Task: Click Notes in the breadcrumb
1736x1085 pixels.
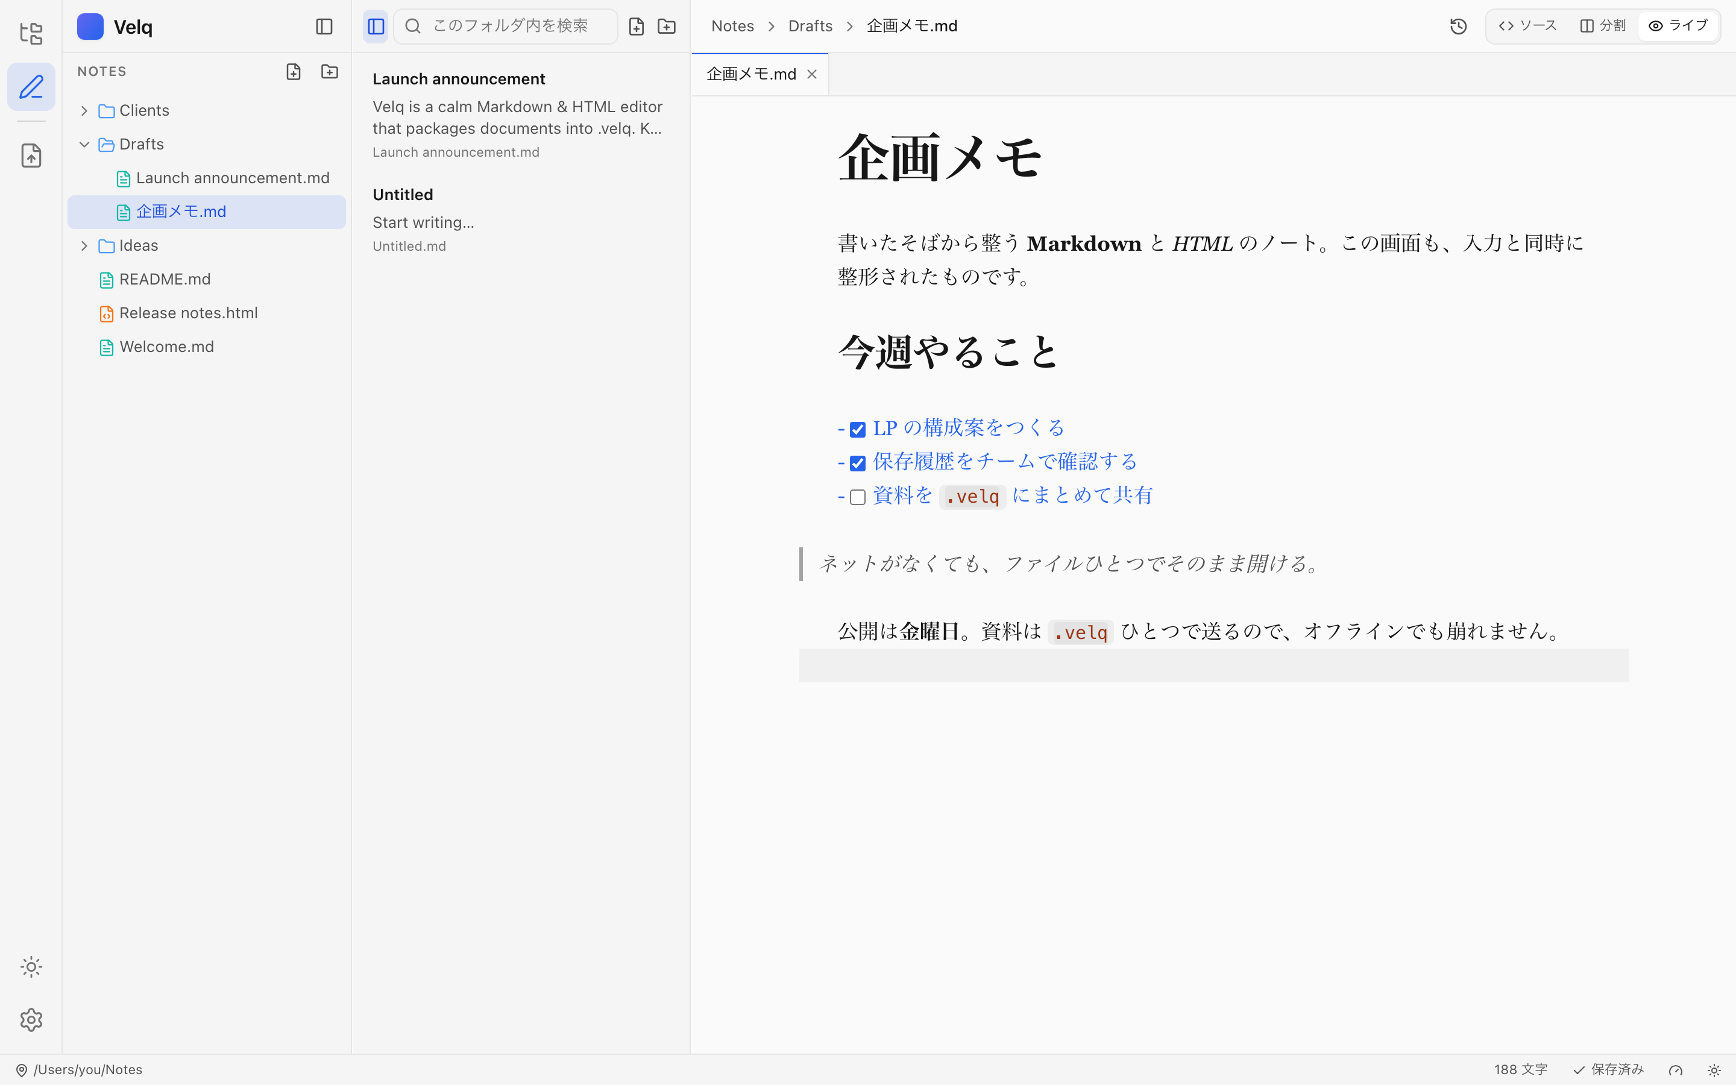Action: pyautogui.click(x=732, y=26)
